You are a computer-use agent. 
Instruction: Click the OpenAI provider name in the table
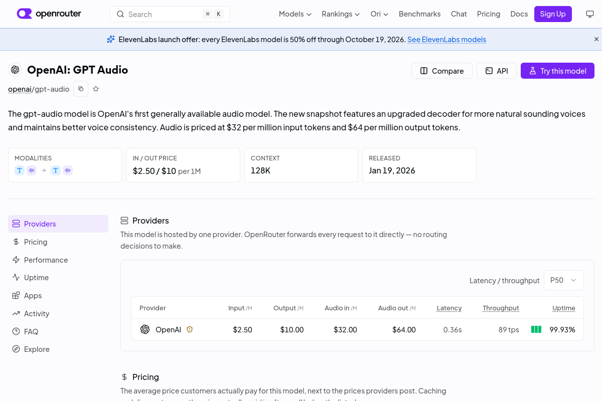coord(168,329)
